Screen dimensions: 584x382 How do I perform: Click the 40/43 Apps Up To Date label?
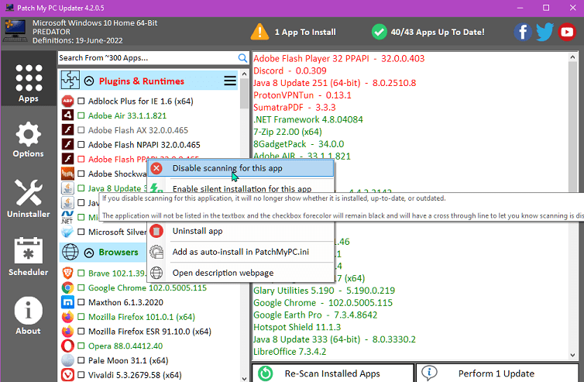pos(438,32)
